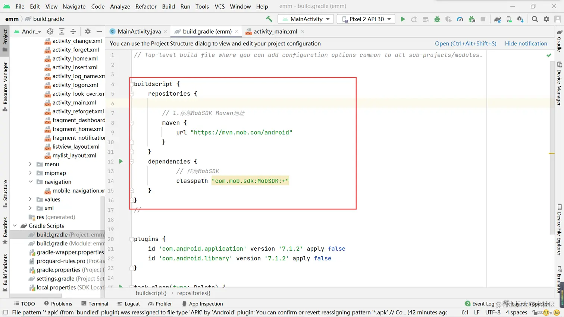The width and height of the screenshot is (564, 317).
Task: Expand the mipmap folder
Action: pos(30,173)
